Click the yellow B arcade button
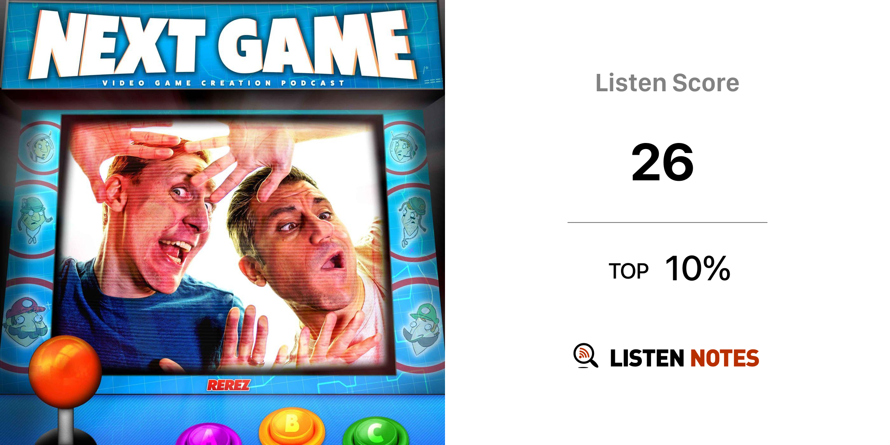 (x=292, y=426)
